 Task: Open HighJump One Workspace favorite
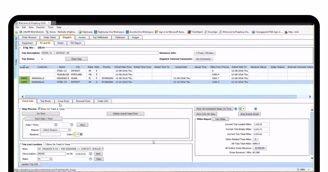[x=109, y=32]
